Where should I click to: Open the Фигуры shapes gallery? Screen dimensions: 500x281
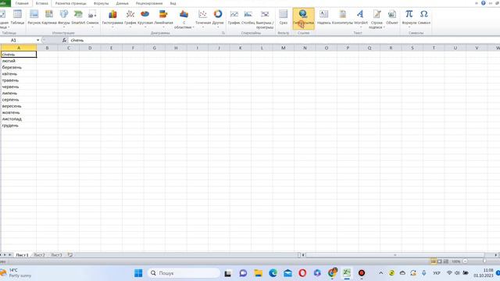(64, 18)
